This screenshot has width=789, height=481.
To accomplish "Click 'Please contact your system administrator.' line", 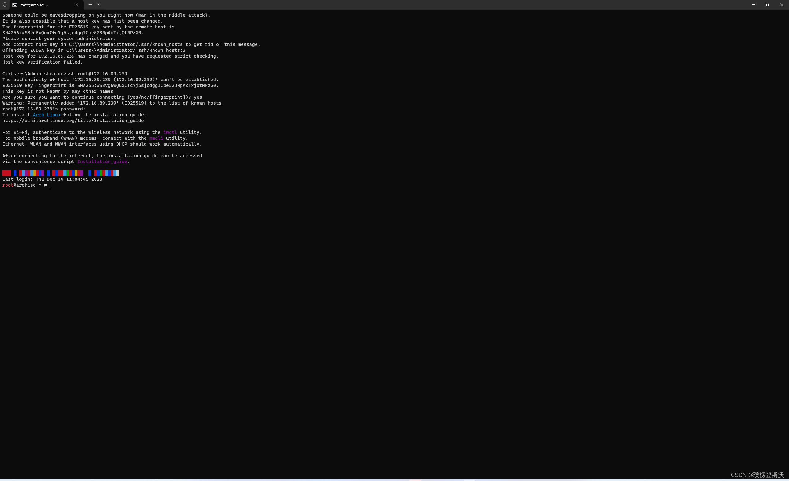I will pyautogui.click(x=59, y=39).
